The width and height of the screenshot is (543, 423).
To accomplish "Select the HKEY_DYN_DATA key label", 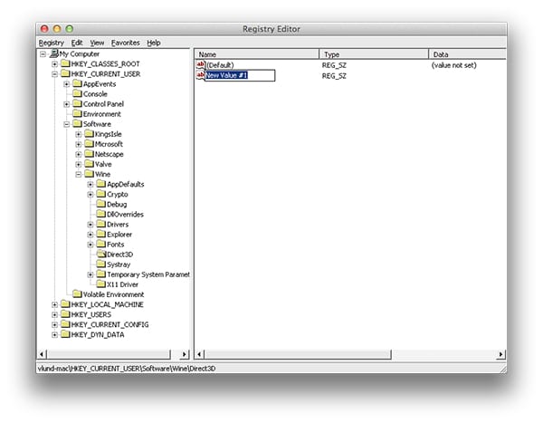I will click(x=98, y=335).
